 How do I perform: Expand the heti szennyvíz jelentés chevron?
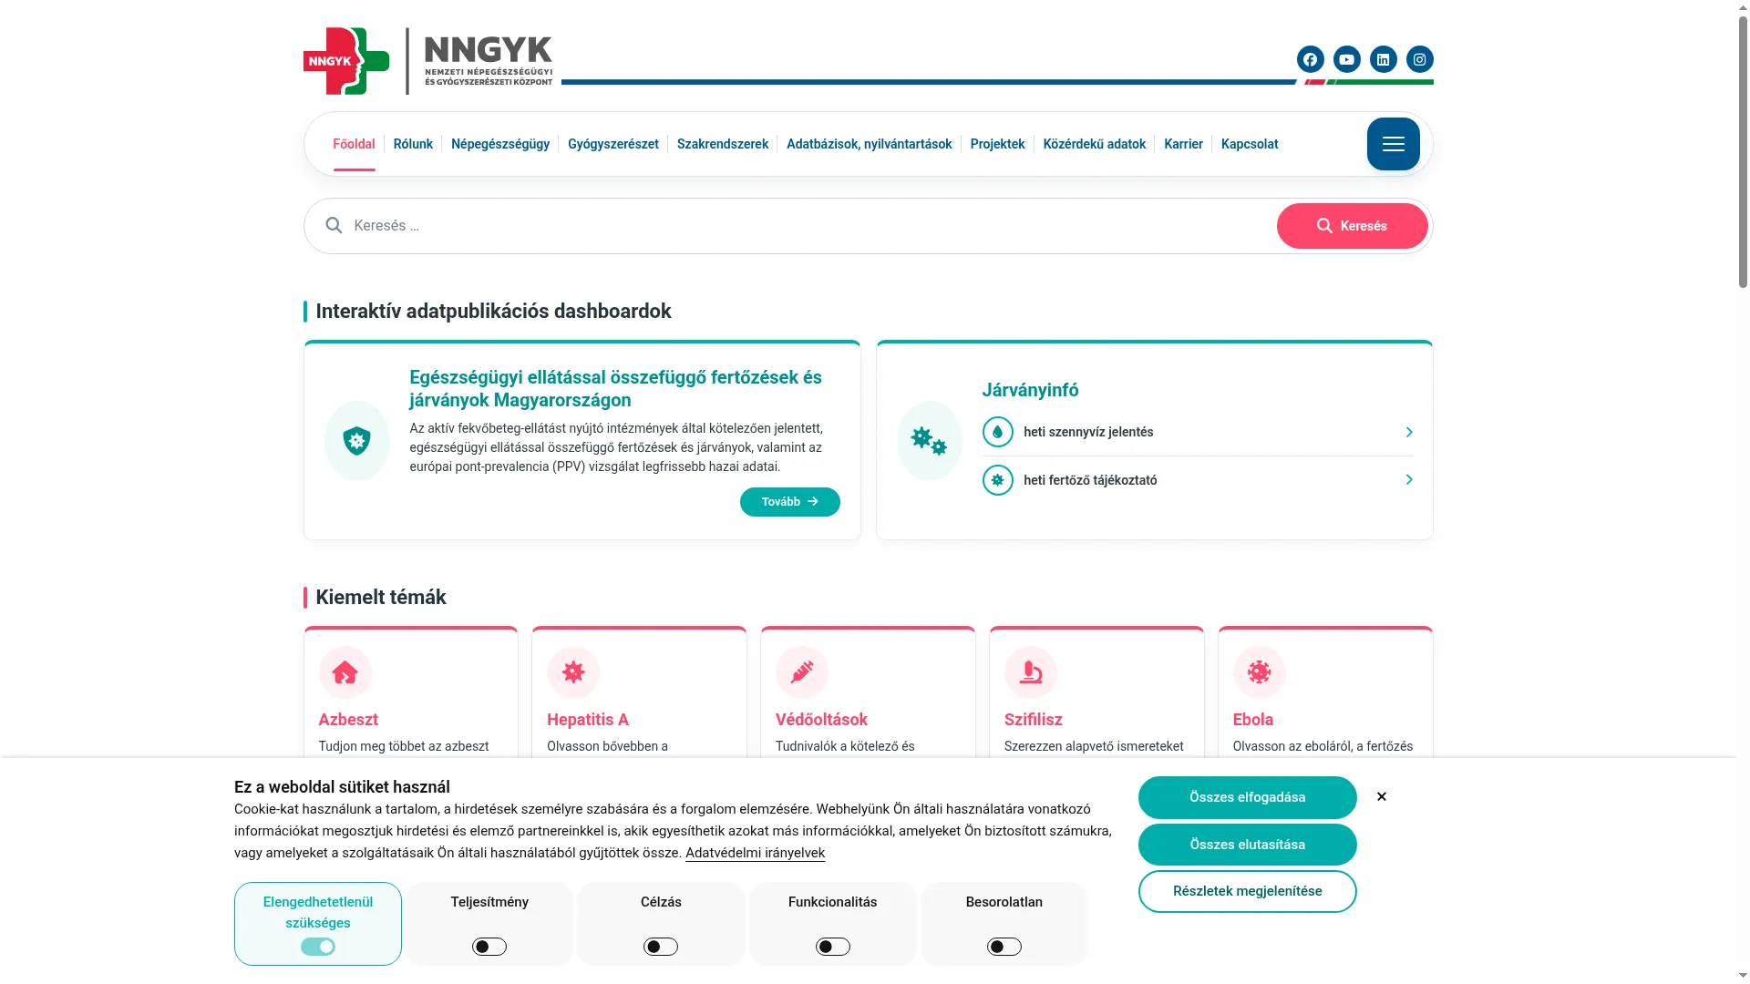tap(1409, 432)
